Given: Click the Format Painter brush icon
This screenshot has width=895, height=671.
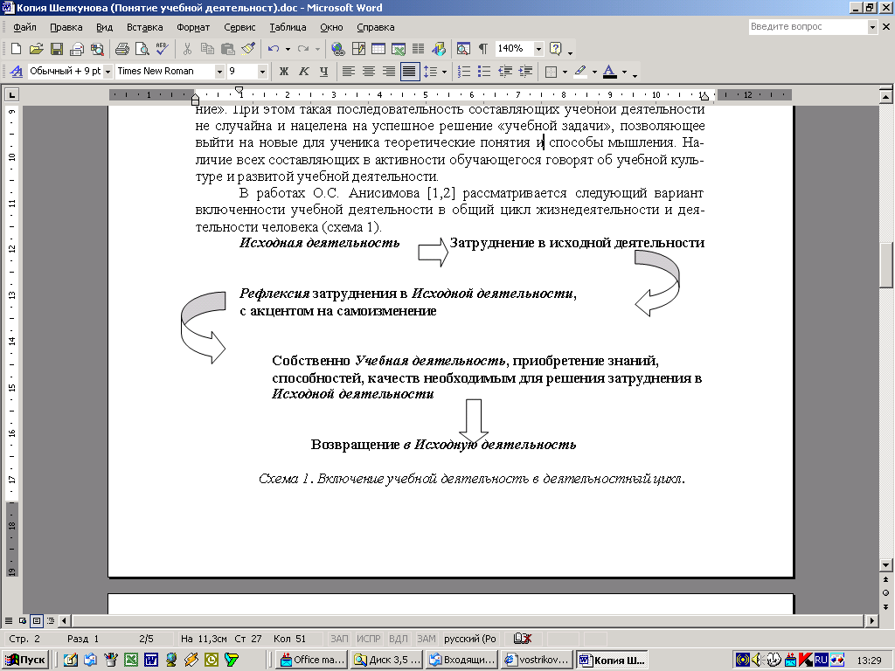Looking at the screenshot, I should 247,49.
